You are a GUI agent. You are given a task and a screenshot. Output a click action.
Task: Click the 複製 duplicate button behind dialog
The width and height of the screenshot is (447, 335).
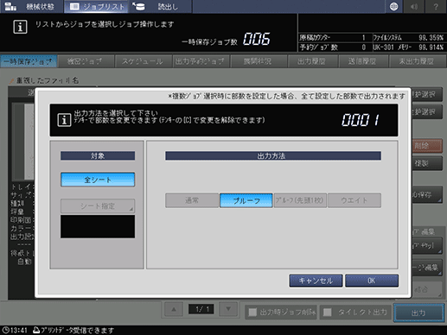pyautogui.click(x=427, y=163)
